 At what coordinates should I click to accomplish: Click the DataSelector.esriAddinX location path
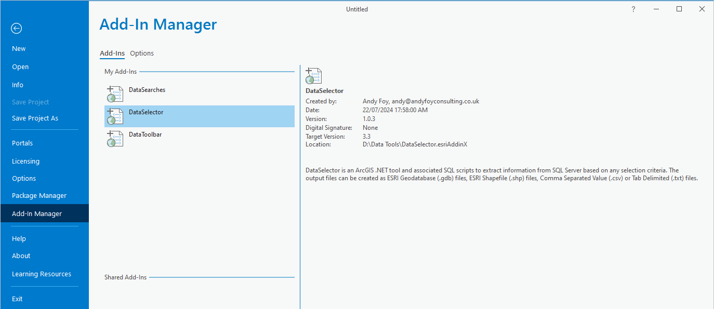point(415,144)
